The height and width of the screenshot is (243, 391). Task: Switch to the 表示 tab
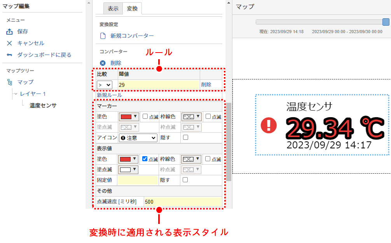click(x=113, y=9)
